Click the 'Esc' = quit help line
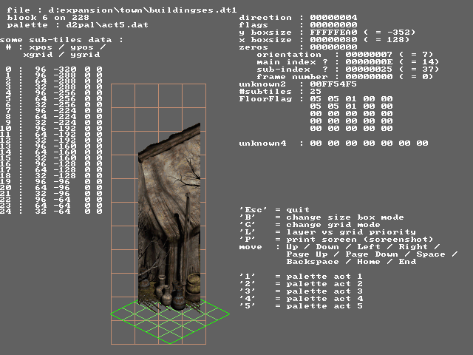The height and width of the screenshot is (355, 473). pos(274,210)
